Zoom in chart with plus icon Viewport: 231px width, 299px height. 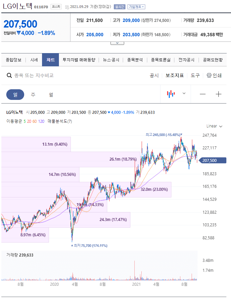(218, 94)
